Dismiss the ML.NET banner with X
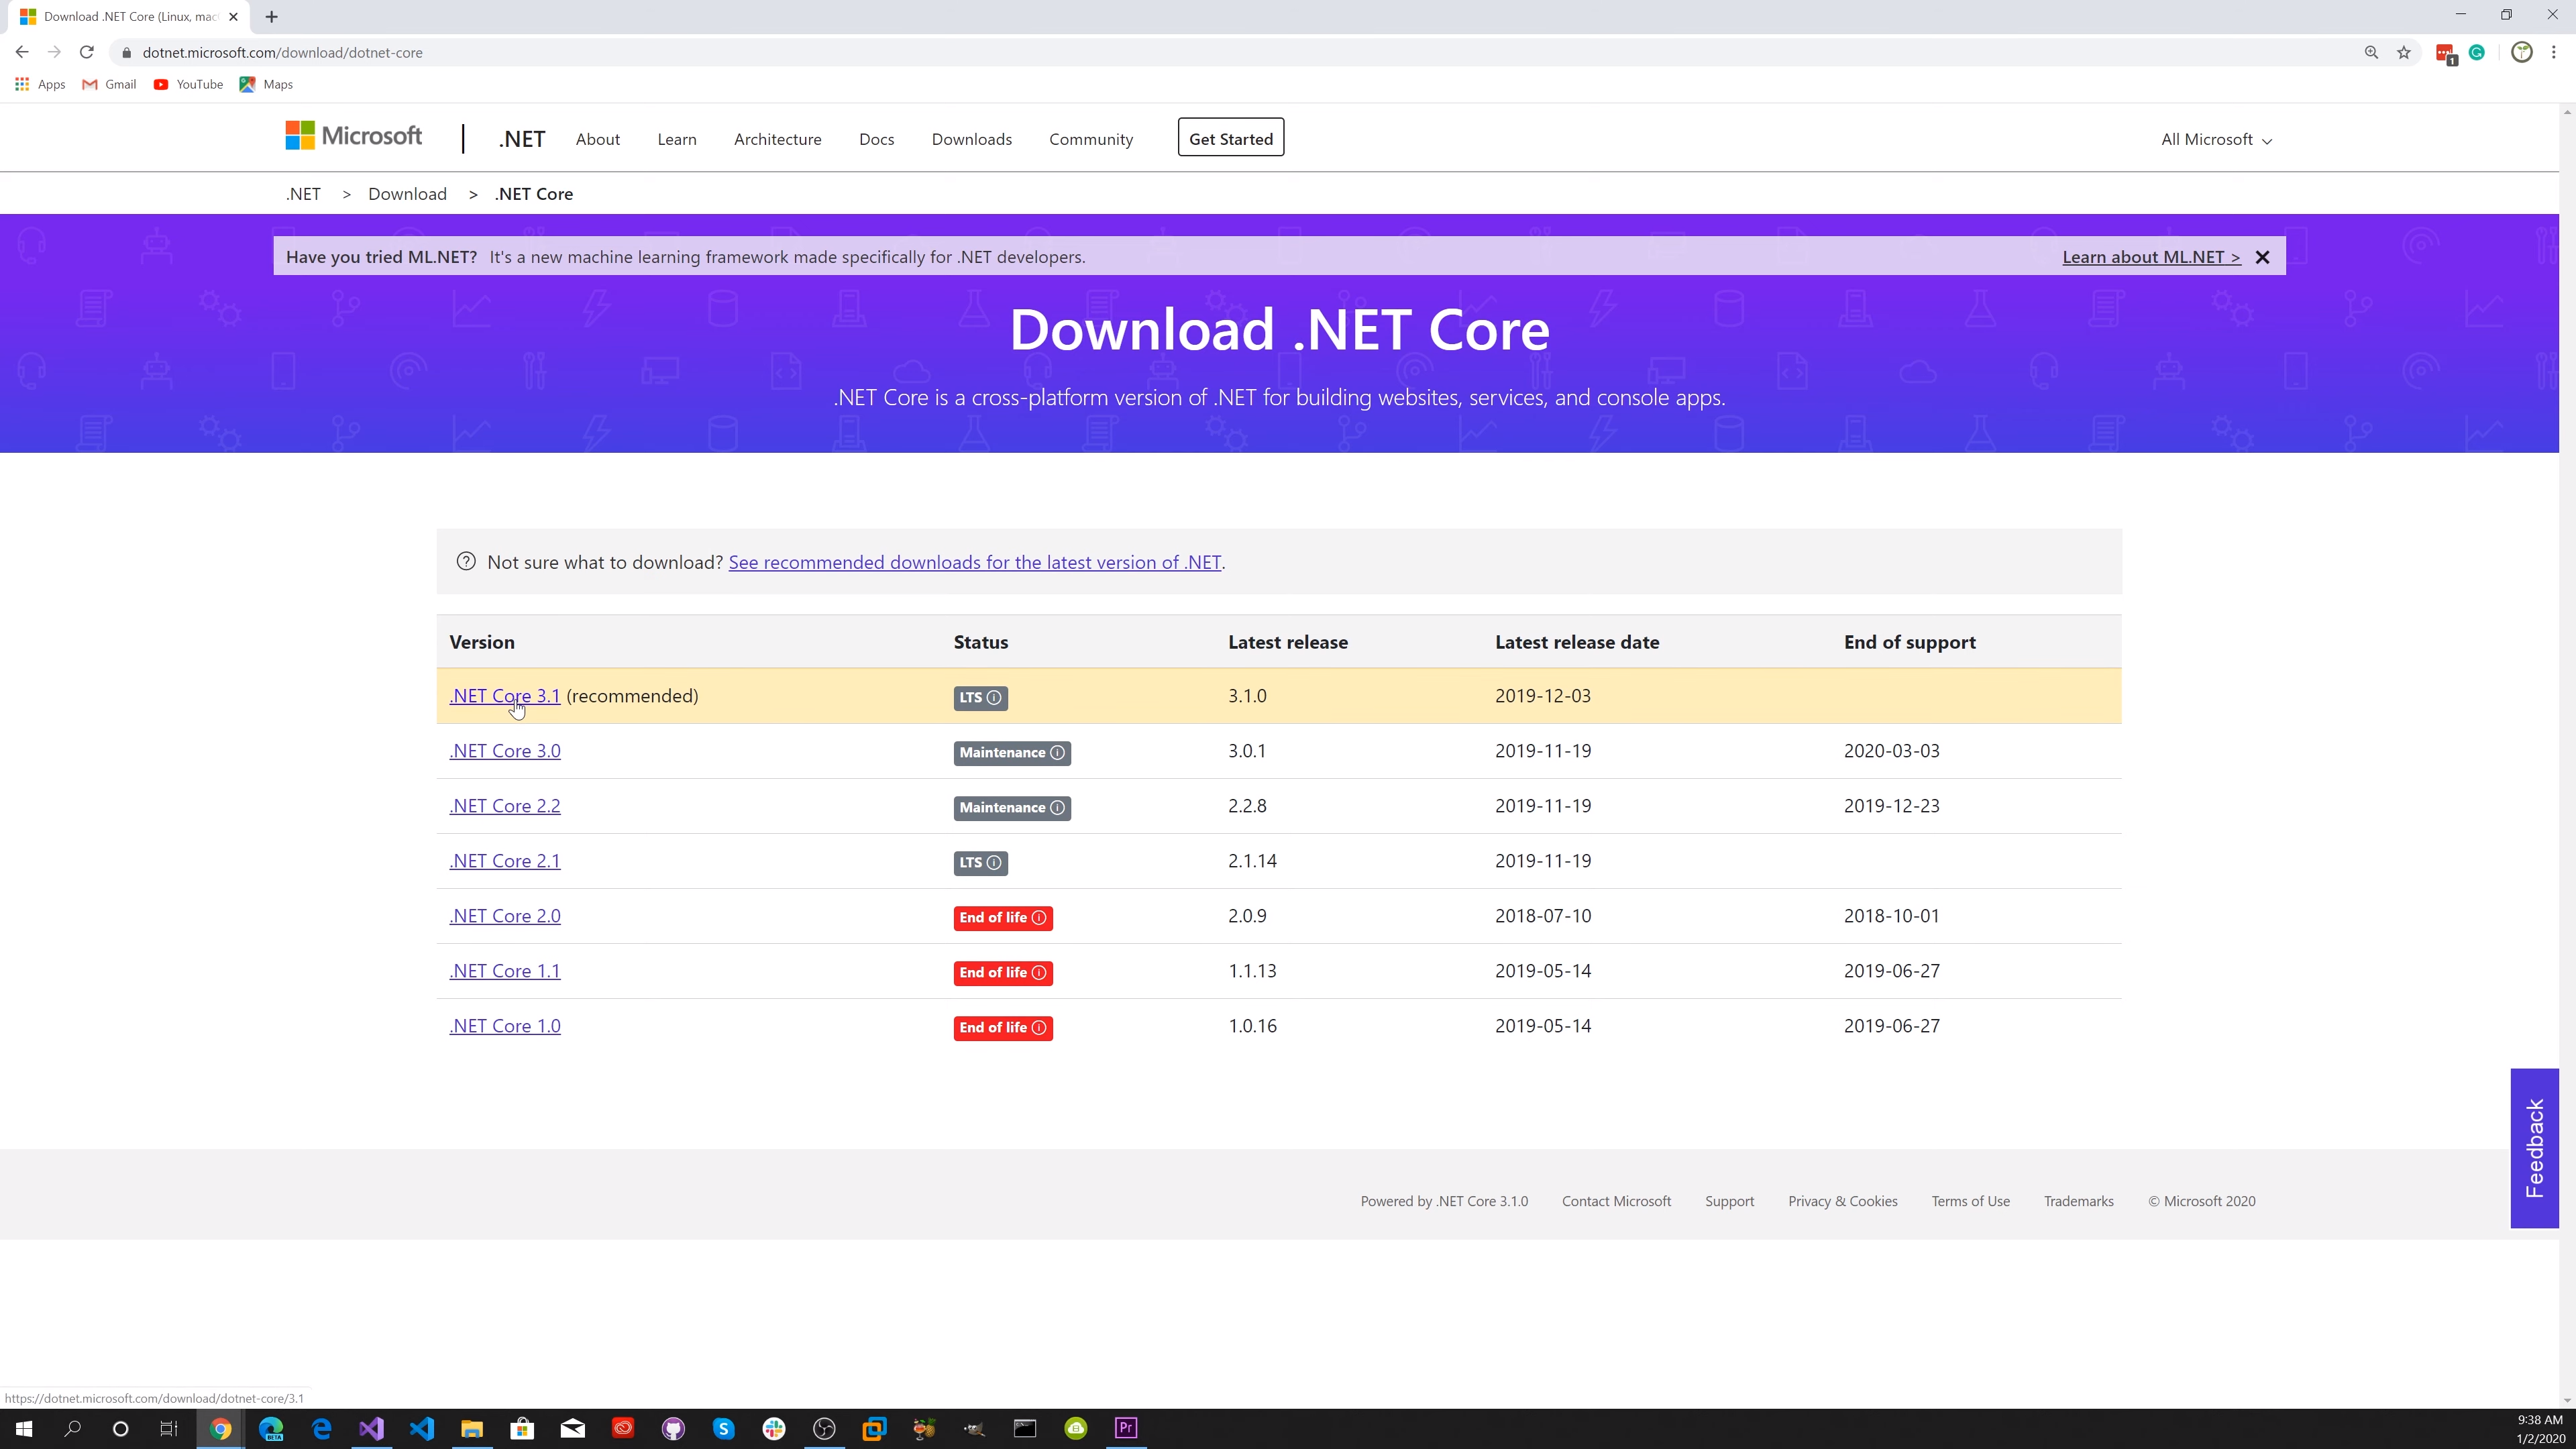 point(2263,257)
